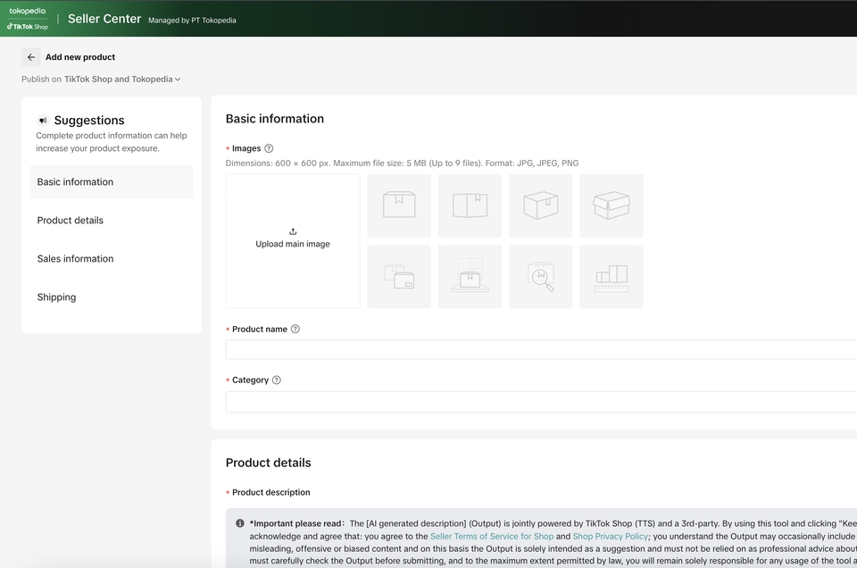Open the Shop Privacy Policy link
This screenshot has height=568, width=857.
610,536
